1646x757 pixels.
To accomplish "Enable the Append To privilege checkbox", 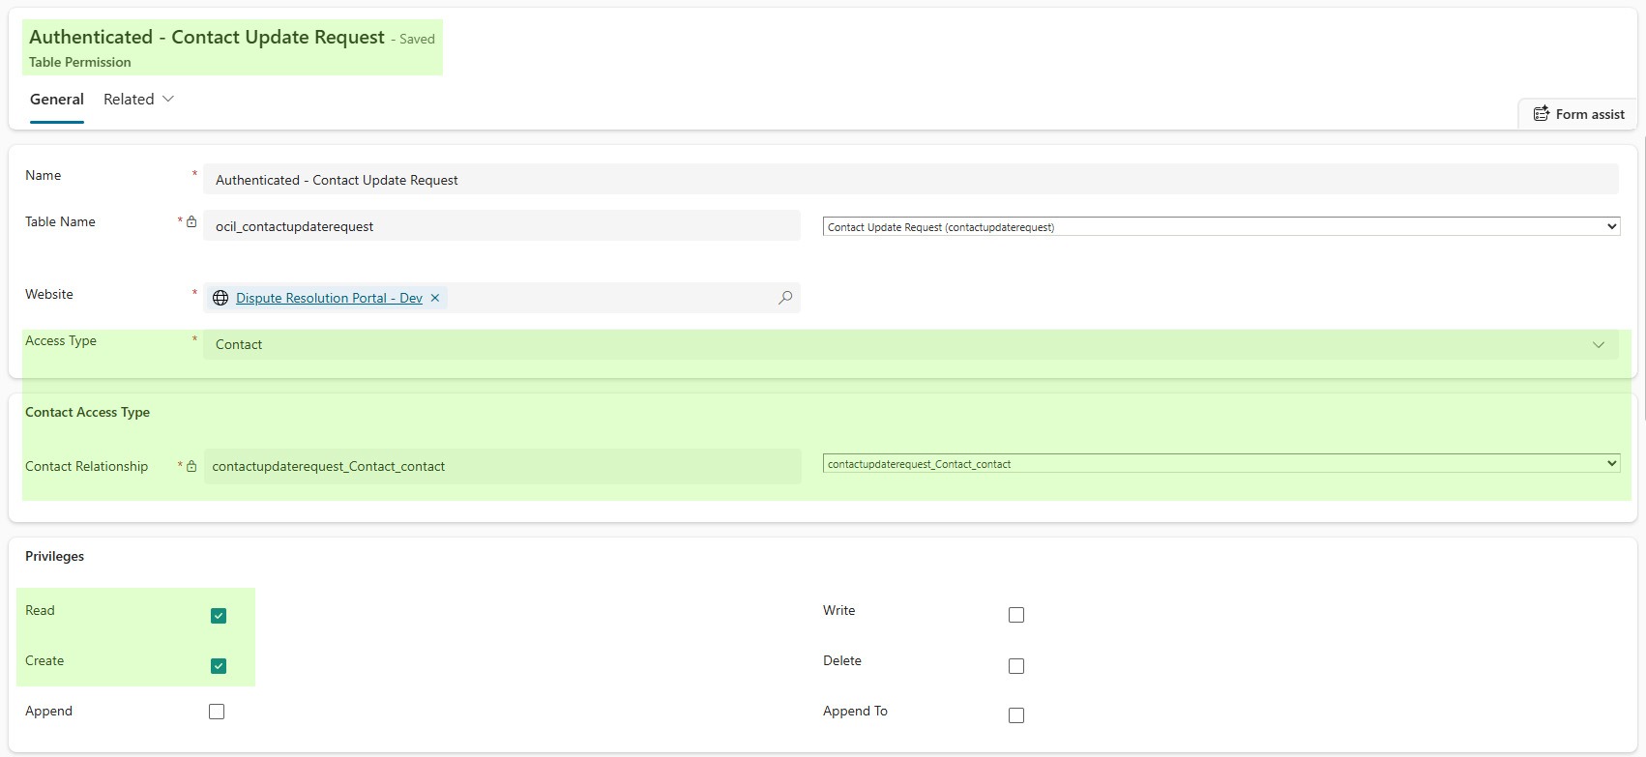I will 1016,715.
